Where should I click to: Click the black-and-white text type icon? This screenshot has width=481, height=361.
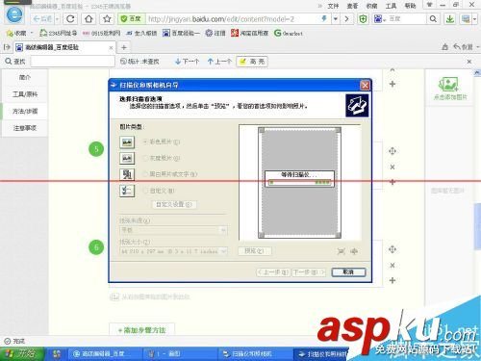[x=127, y=174]
